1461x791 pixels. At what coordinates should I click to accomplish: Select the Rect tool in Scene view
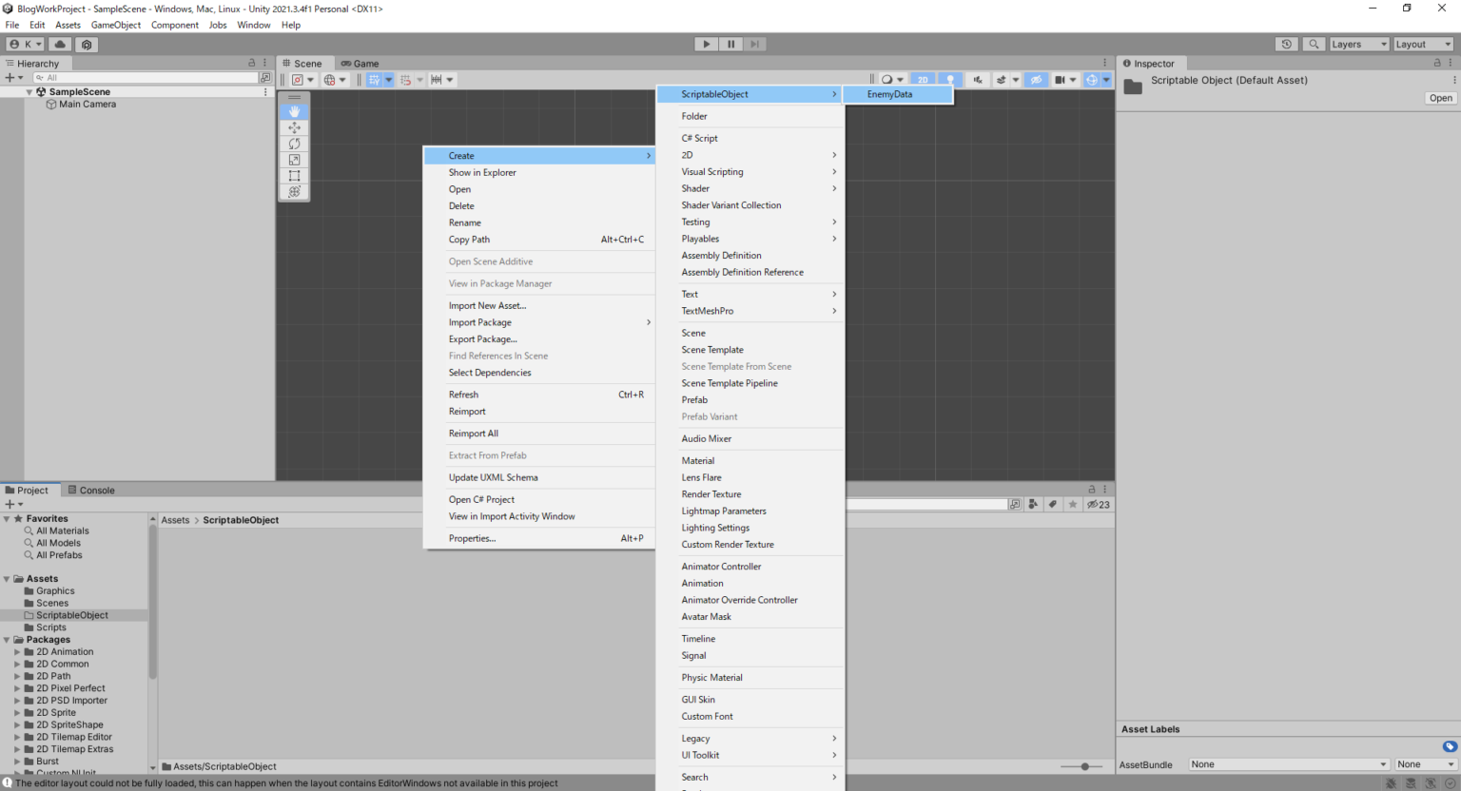point(295,175)
